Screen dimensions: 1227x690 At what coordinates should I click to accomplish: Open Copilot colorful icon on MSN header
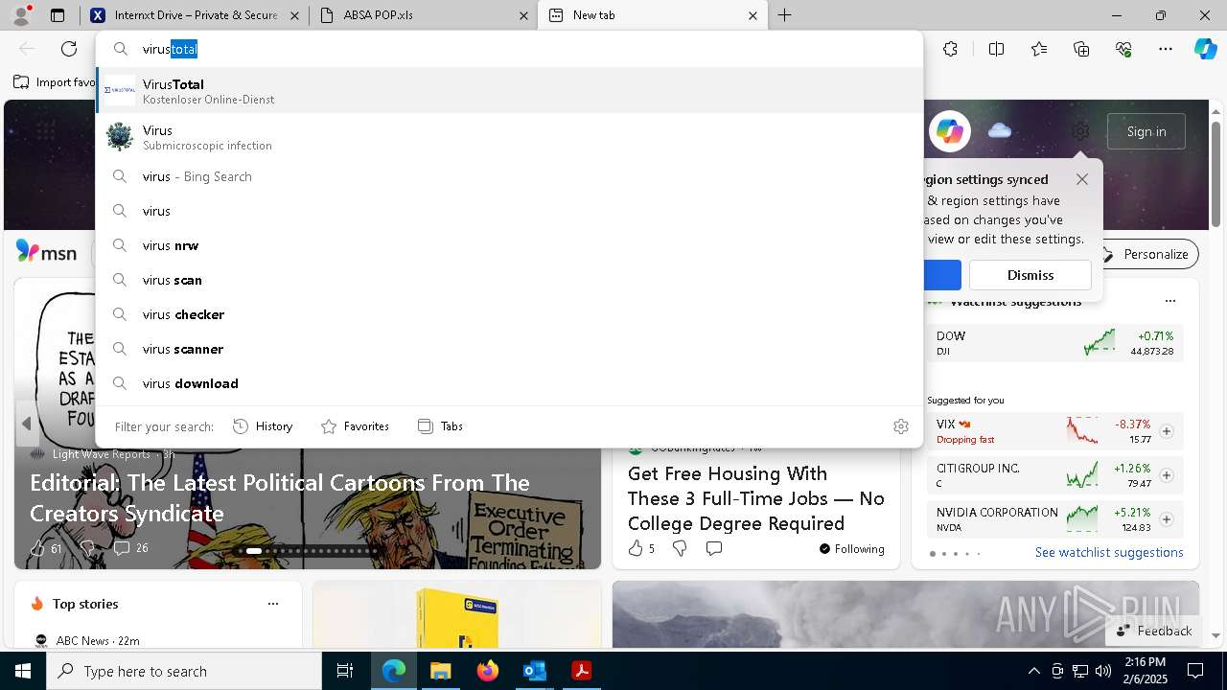tap(950, 131)
